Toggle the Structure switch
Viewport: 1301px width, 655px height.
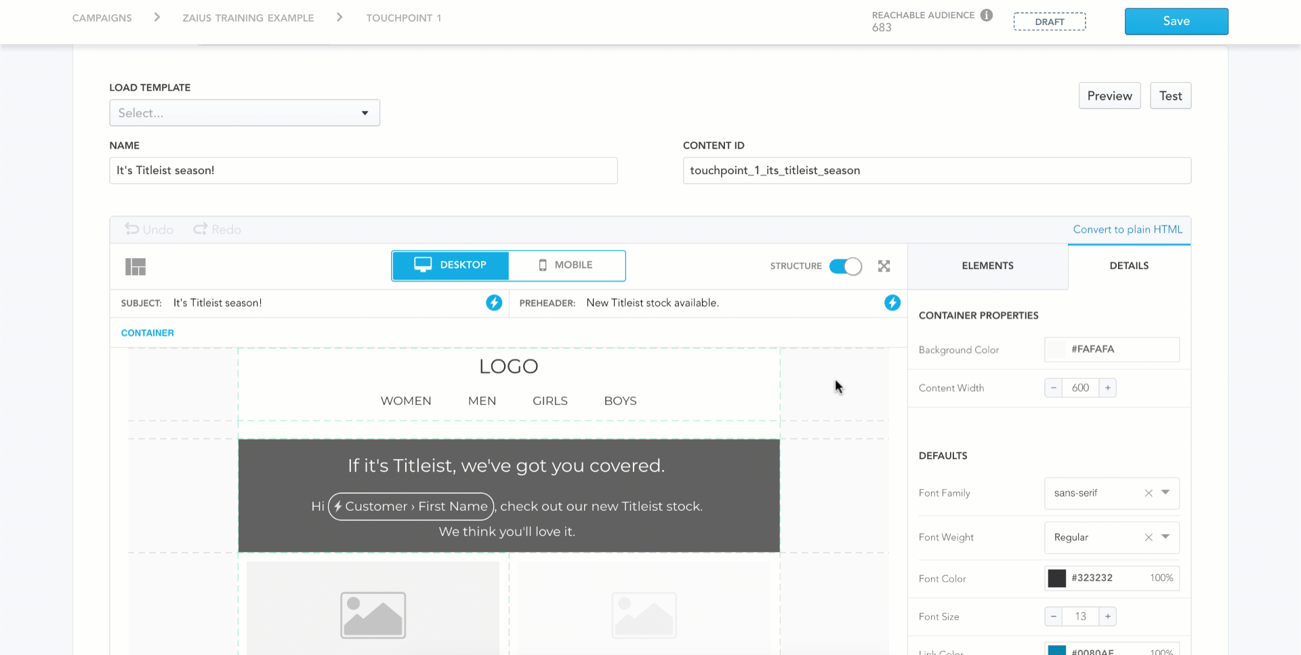coord(846,266)
